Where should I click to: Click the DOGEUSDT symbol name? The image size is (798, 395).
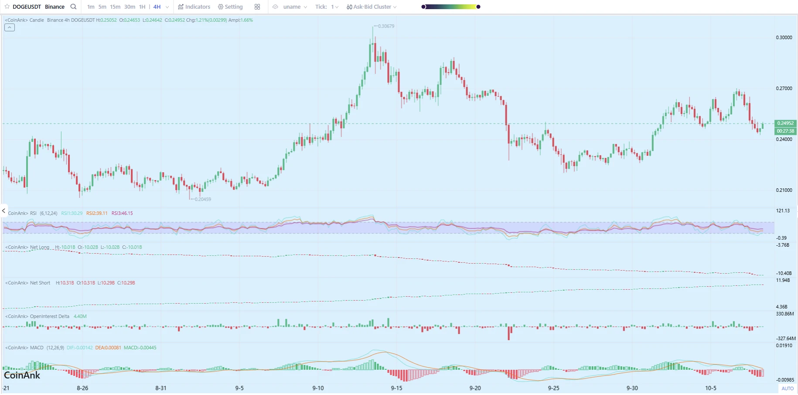click(27, 7)
